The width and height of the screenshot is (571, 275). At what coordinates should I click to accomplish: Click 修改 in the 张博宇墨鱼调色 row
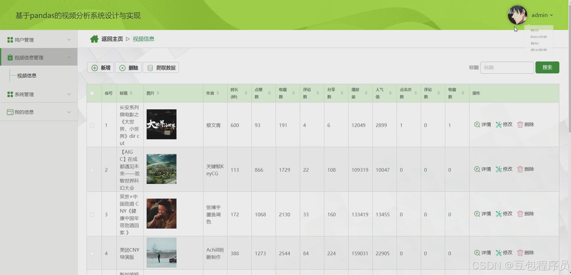[504, 214]
